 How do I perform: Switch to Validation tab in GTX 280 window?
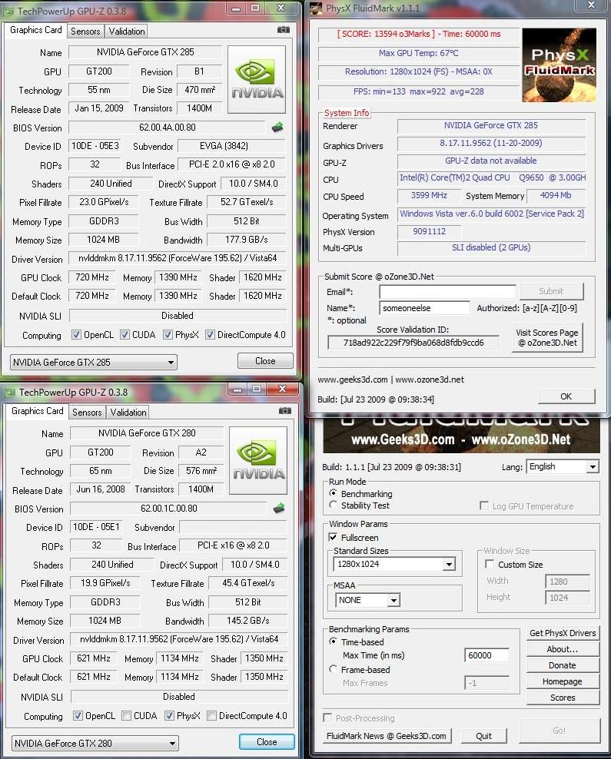[x=128, y=413]
